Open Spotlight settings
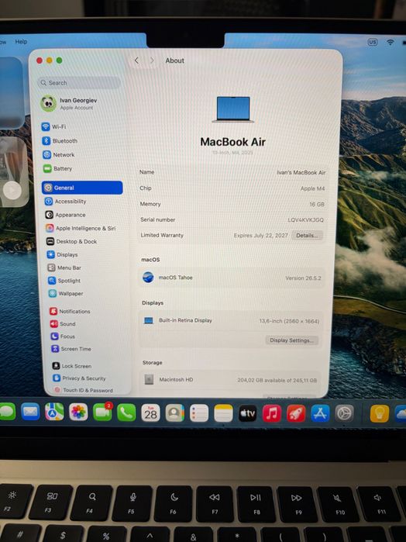406x542 pixels. click(64, 281)
